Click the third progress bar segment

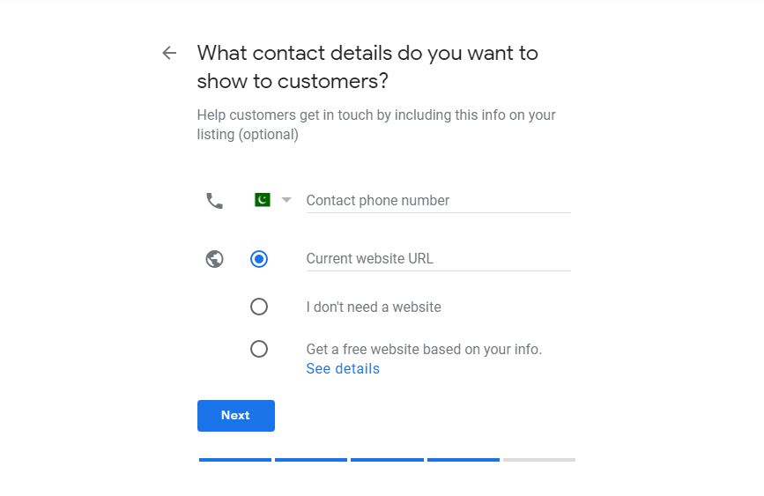387,460
